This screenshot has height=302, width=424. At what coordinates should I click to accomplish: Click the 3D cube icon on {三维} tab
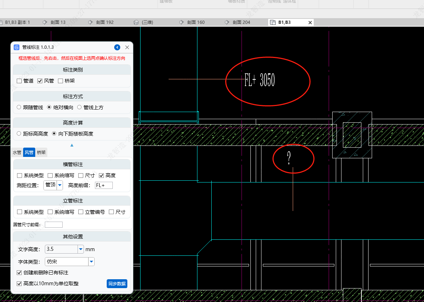click(136, 22)
